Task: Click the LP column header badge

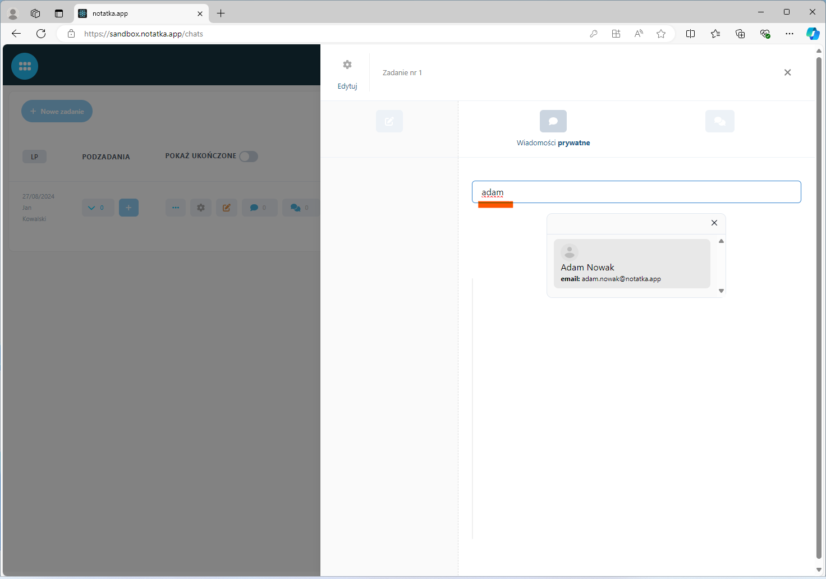Action: 34,157
